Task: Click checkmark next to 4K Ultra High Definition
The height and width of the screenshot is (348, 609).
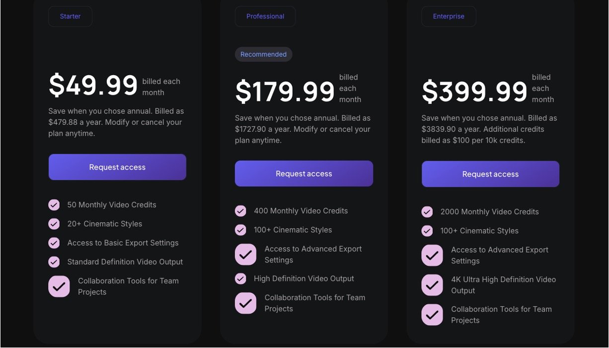Action: click(x=432, y=285)
